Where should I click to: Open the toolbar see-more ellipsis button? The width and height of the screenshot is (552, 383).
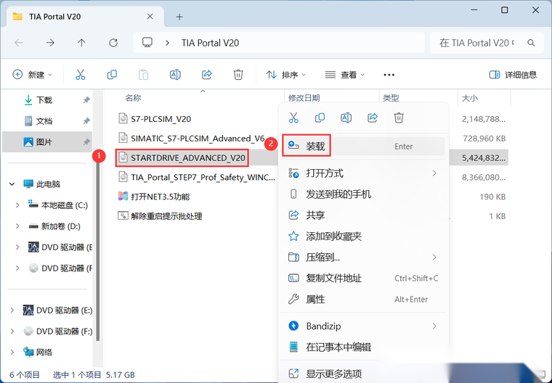click(389, 75)
